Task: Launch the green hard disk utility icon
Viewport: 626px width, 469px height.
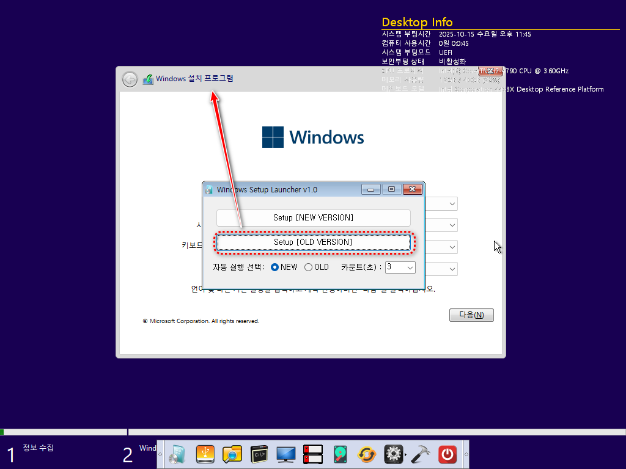Action: [340, 454]
